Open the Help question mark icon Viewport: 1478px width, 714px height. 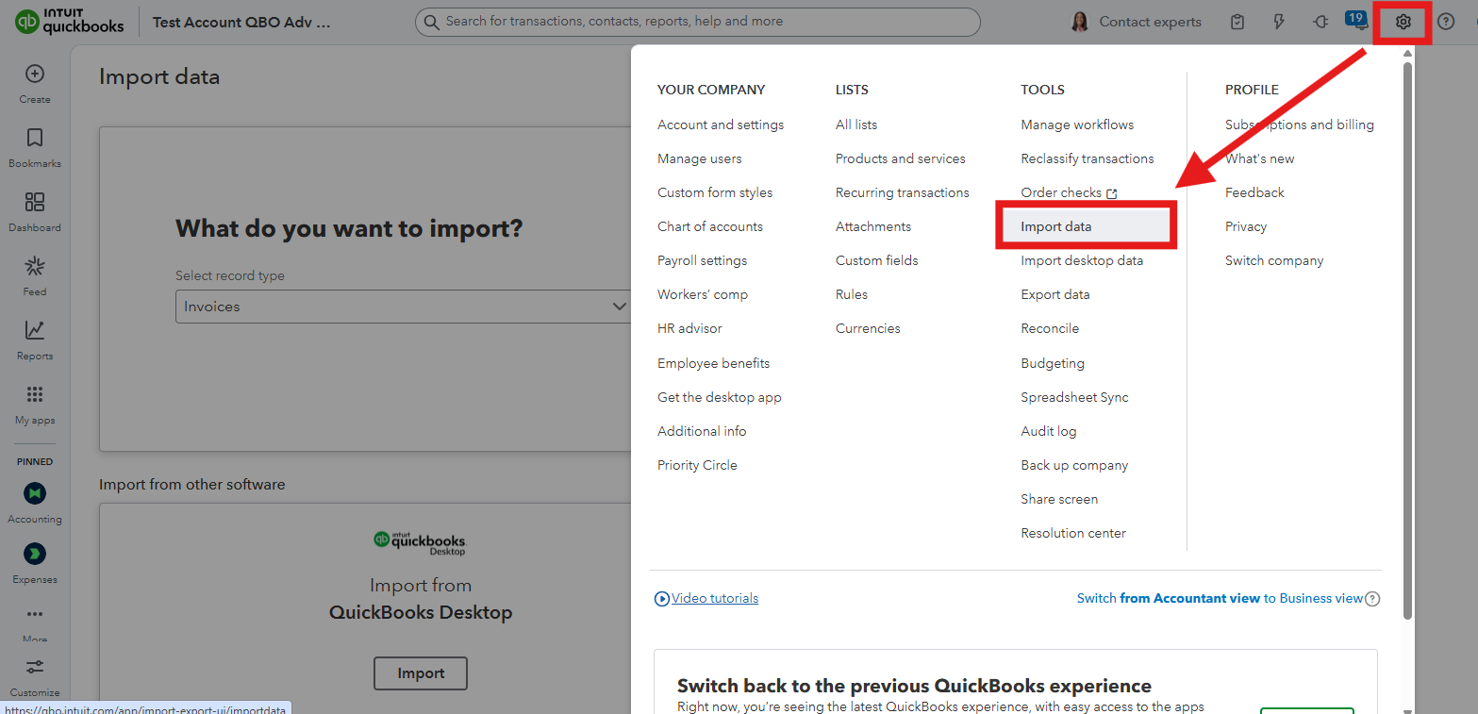(1446, 22)
